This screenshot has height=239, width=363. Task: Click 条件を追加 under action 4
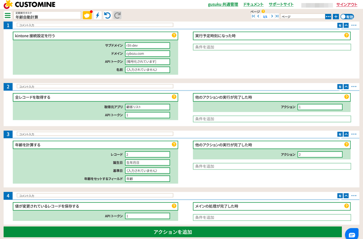pos(271,217)
